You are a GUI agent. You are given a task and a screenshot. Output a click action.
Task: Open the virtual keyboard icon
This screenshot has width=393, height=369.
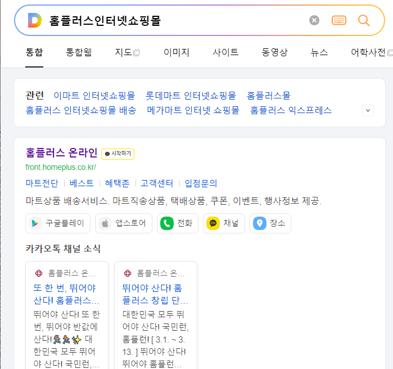click(339, 20)
